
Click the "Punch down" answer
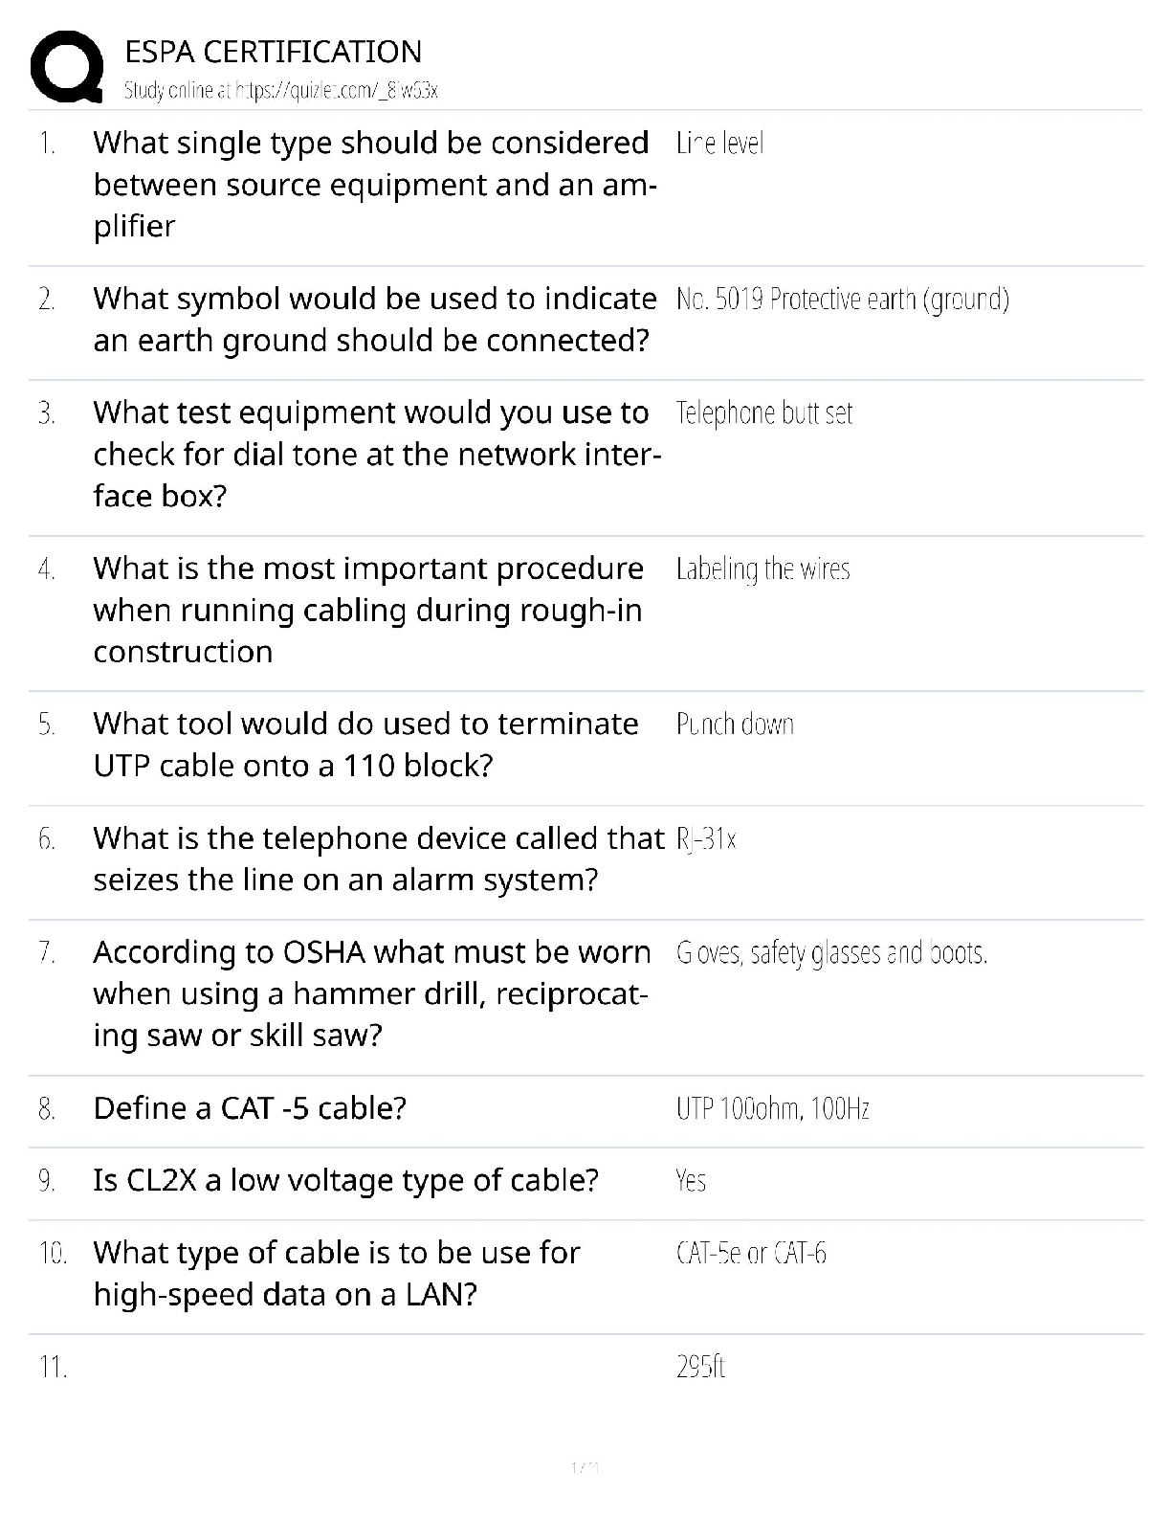tap(735, 725)
